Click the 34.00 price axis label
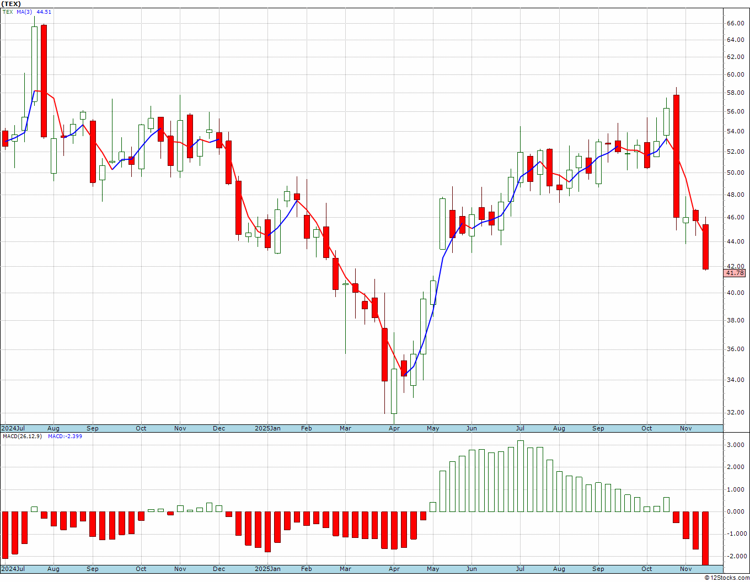This screenshot has height=582, width=750. point(735,380)
